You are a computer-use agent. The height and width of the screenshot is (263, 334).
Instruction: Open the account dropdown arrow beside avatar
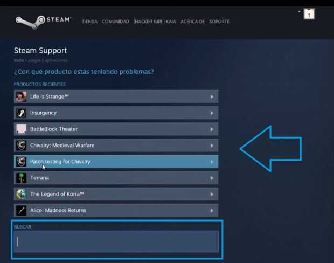pyautogui.click(x=300, y=11)
